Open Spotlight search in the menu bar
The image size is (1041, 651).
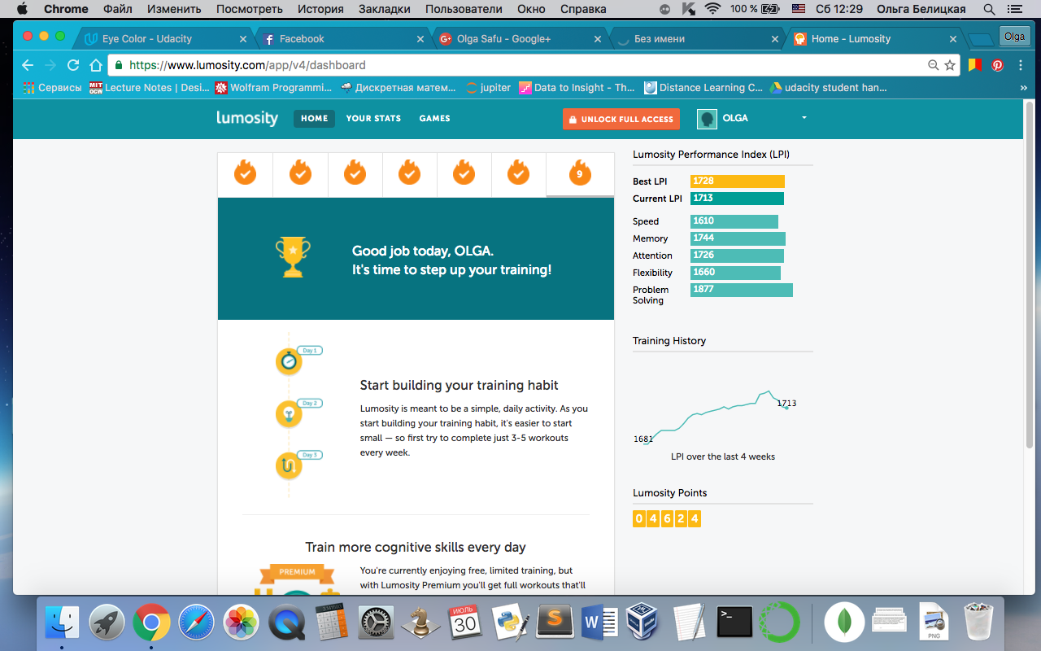click(x=989, y=9)
